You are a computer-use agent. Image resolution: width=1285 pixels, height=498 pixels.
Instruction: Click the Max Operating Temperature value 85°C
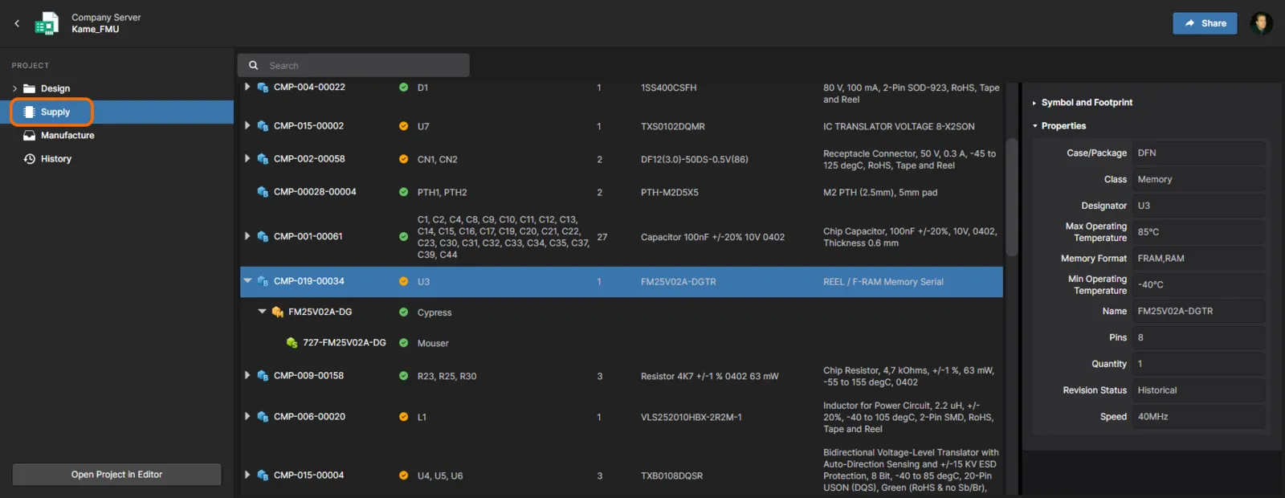[x=1199, y=232]
